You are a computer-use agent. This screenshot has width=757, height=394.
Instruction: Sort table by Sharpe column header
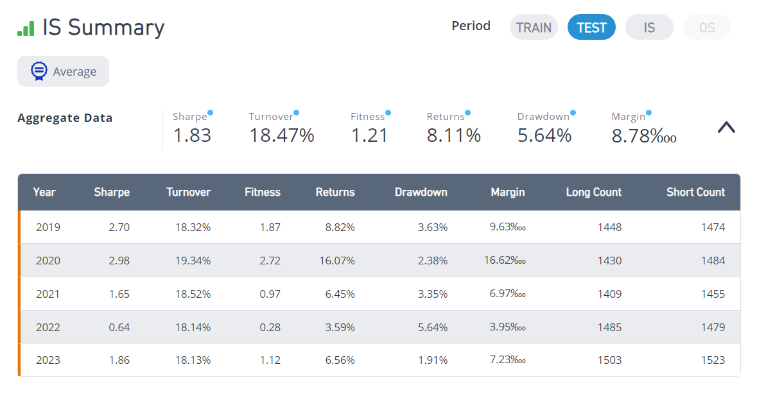click(112, 192)
